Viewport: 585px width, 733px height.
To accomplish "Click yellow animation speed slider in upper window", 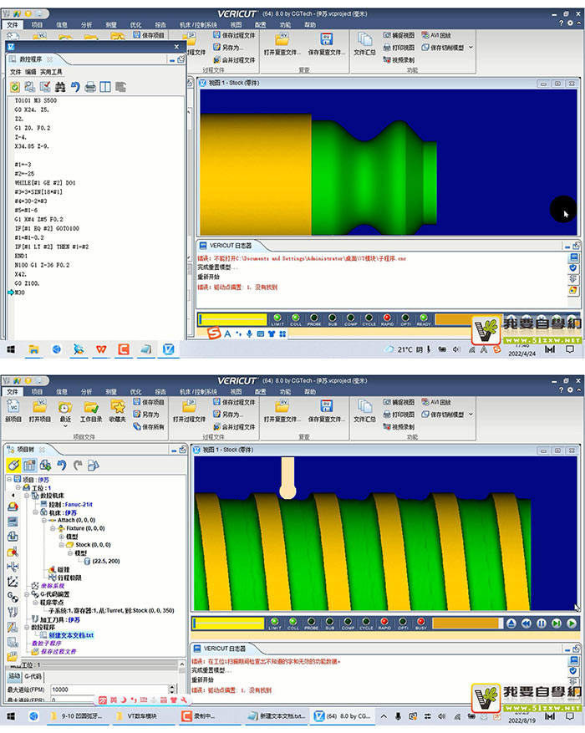I will click(x=232, y=319).
